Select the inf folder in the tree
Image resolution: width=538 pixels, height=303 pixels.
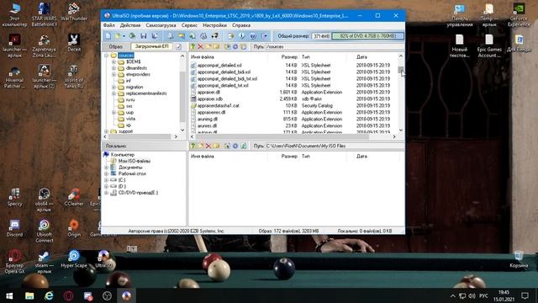click(129, 81)
